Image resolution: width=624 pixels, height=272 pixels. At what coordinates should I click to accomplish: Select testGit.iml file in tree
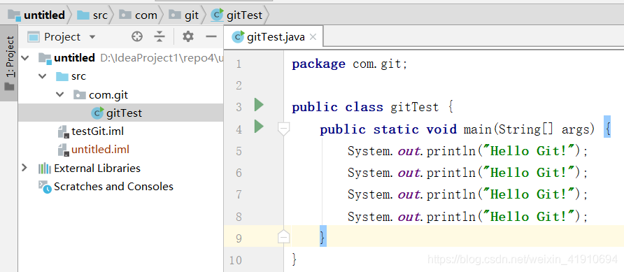tap(97, 131)
